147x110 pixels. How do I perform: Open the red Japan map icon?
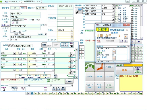pyautogui.click(x=100, y=67)
